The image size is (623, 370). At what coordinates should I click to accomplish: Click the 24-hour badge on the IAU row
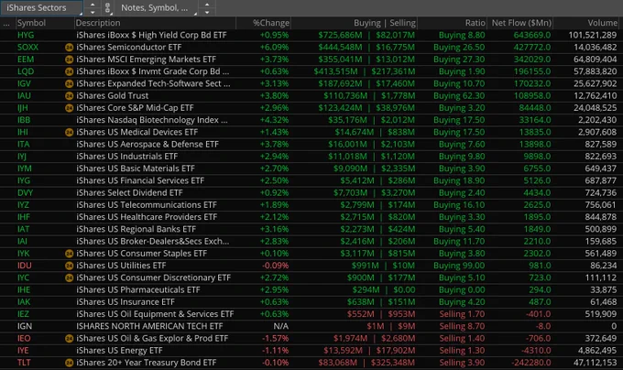coord(69,96)
